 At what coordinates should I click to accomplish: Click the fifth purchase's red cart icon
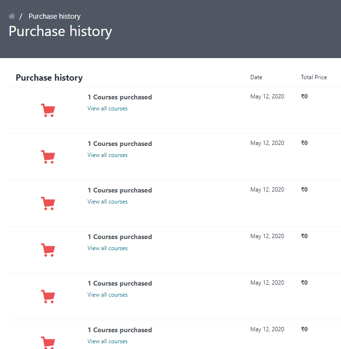tap(48, 297)
